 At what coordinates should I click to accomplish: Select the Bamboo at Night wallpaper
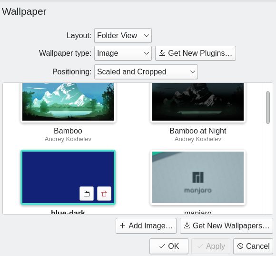[198, 102]
